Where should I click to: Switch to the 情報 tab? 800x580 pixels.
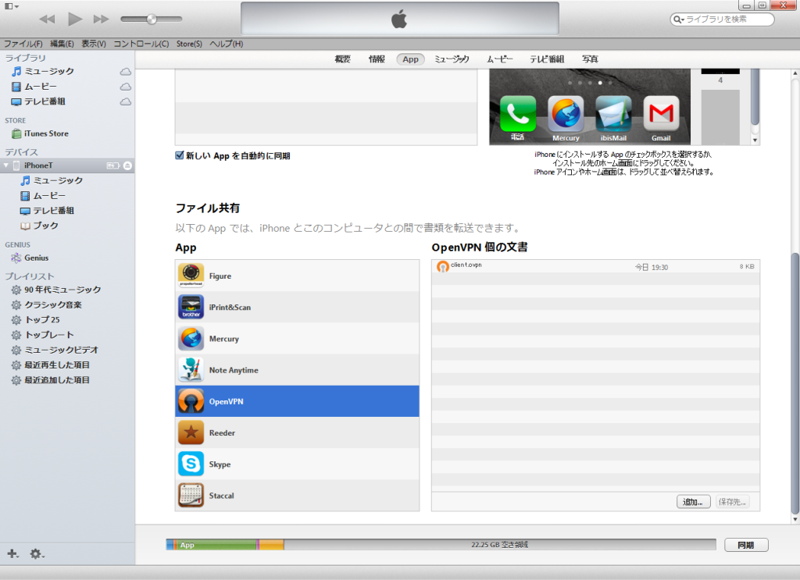(377, 59)
